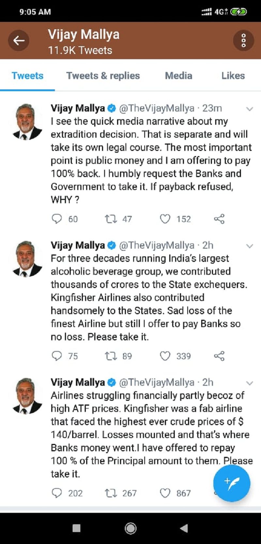Viewport: 261px width, 544px height.
Task: Open the Likes tab
Action: [233, 76]
